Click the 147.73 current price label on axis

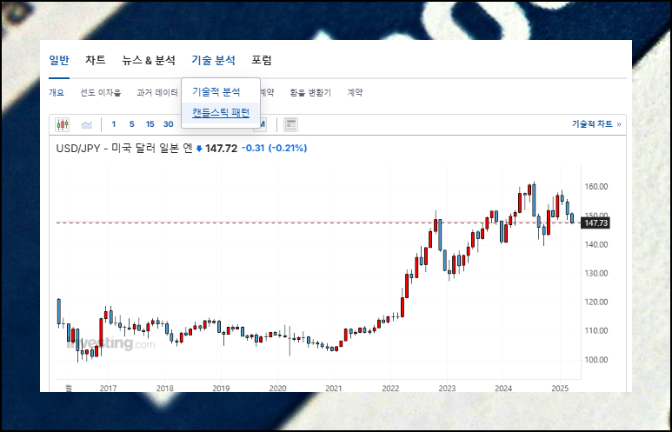click(595, 223)
